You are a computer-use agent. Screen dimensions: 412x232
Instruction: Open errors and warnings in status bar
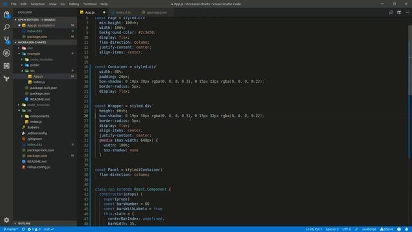pos(34,229)
